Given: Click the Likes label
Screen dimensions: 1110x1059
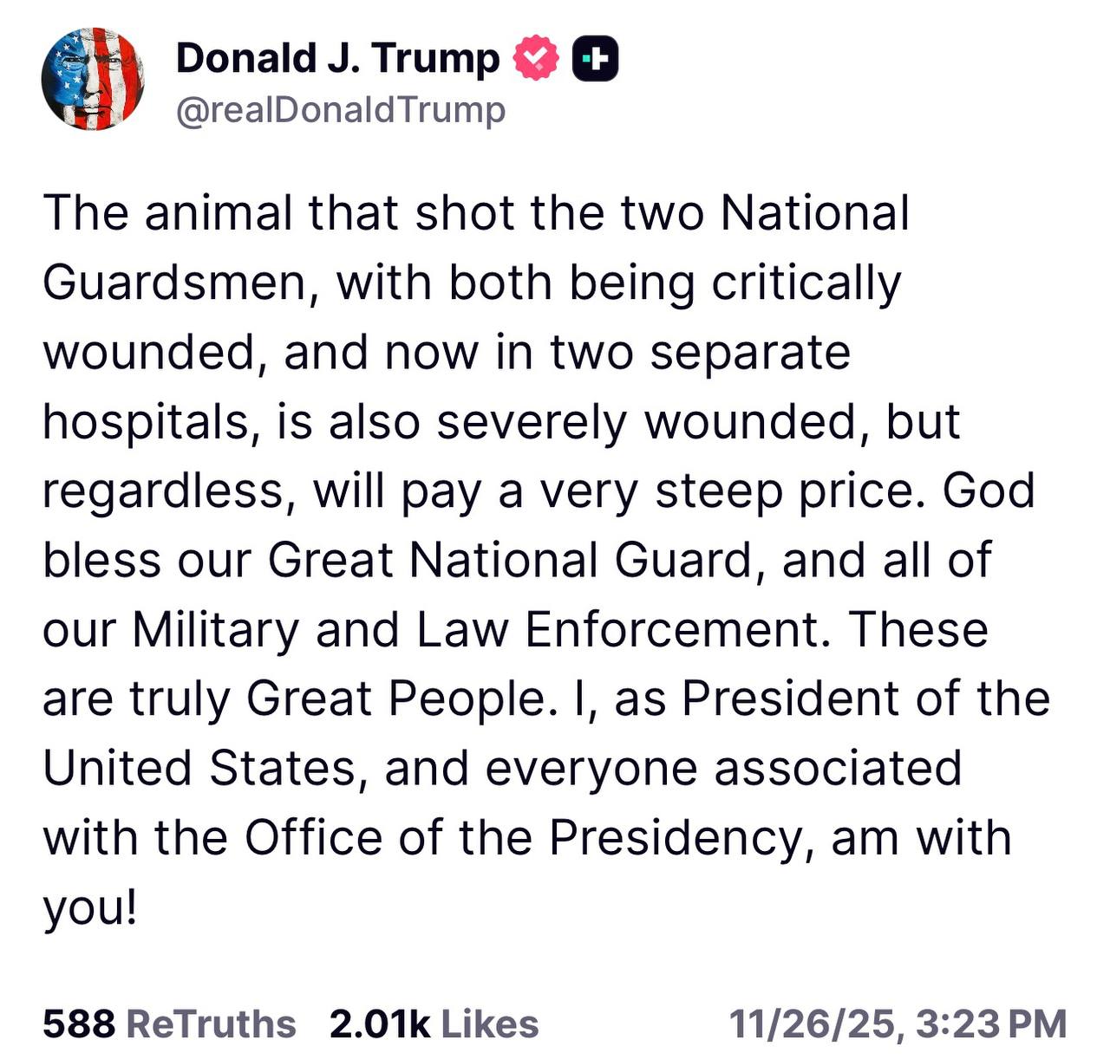Looking at the screenshot, I should (x=490, y=1023).
